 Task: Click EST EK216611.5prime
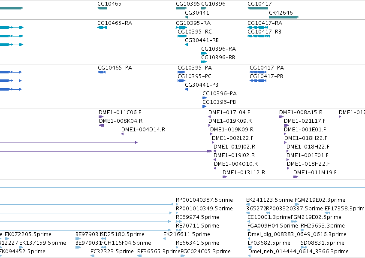[187, 234]
